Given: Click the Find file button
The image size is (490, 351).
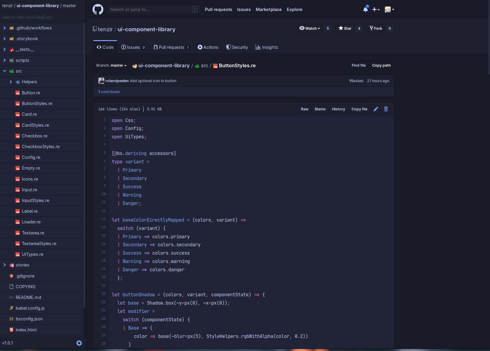Looking at the screenshot, I should (x=358, y=65).
